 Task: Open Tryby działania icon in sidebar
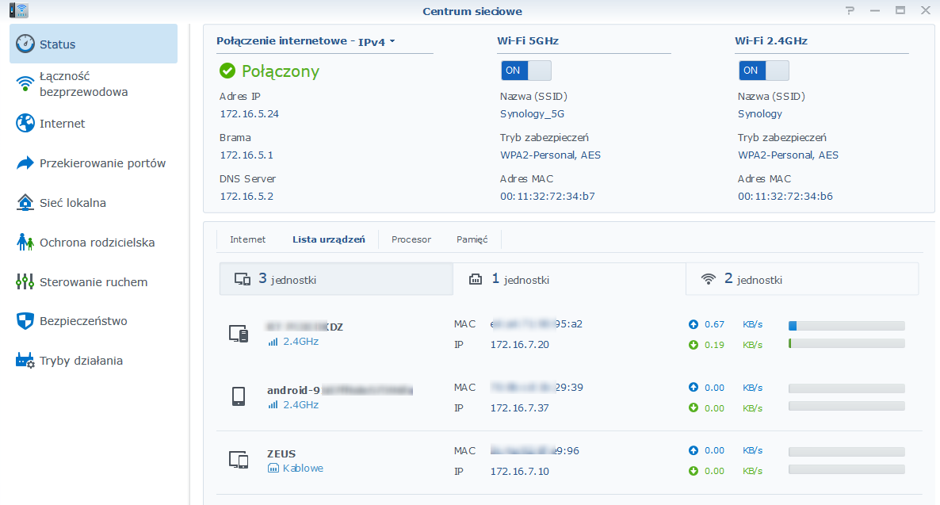click(x=25, y=361)
